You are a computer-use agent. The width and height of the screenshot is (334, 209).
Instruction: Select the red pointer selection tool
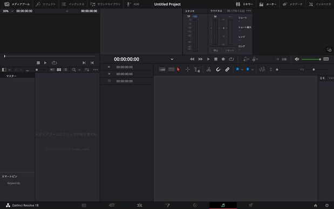pyautogui.click(x=179, y=70)
